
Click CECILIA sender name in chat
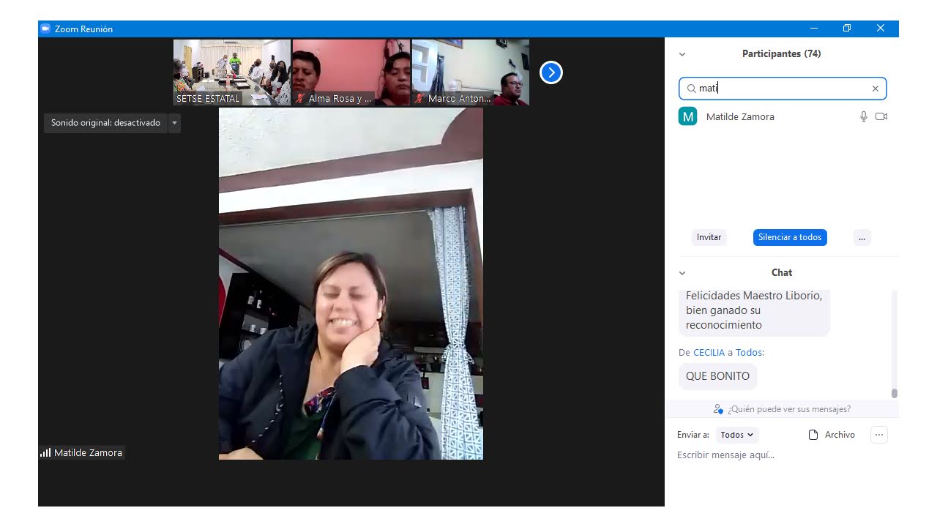click(x=709, y=353)
